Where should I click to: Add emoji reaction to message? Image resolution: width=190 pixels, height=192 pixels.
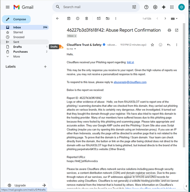tap(160, 45)
